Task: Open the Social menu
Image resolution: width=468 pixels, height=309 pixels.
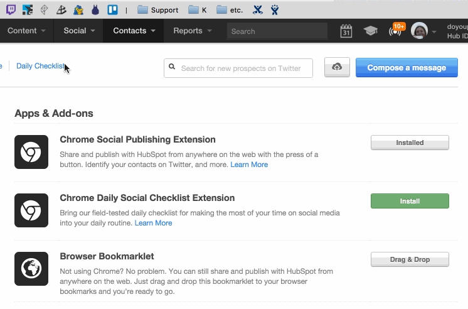Action: click(79, 31)
